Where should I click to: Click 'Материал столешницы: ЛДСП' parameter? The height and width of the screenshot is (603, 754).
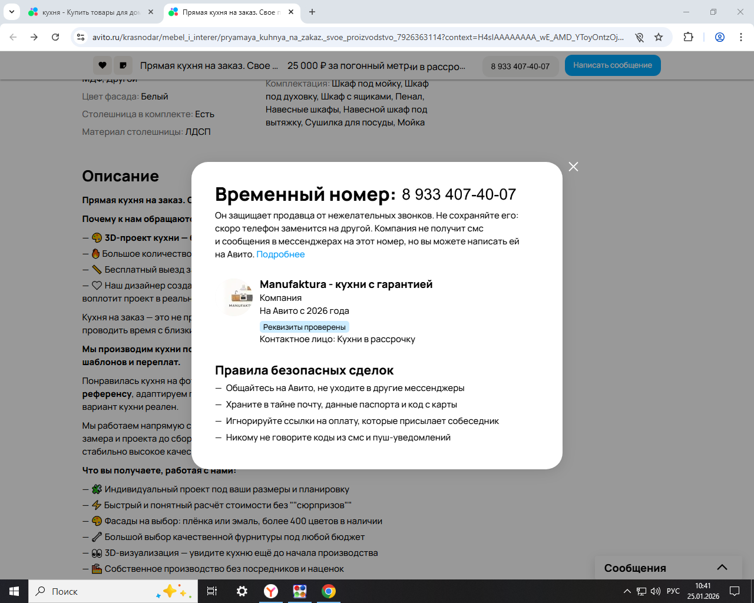click(x=146, y=132)
